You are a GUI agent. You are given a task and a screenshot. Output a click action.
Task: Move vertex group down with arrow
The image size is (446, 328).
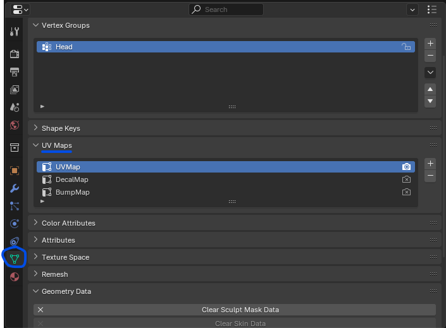[430, 101]
